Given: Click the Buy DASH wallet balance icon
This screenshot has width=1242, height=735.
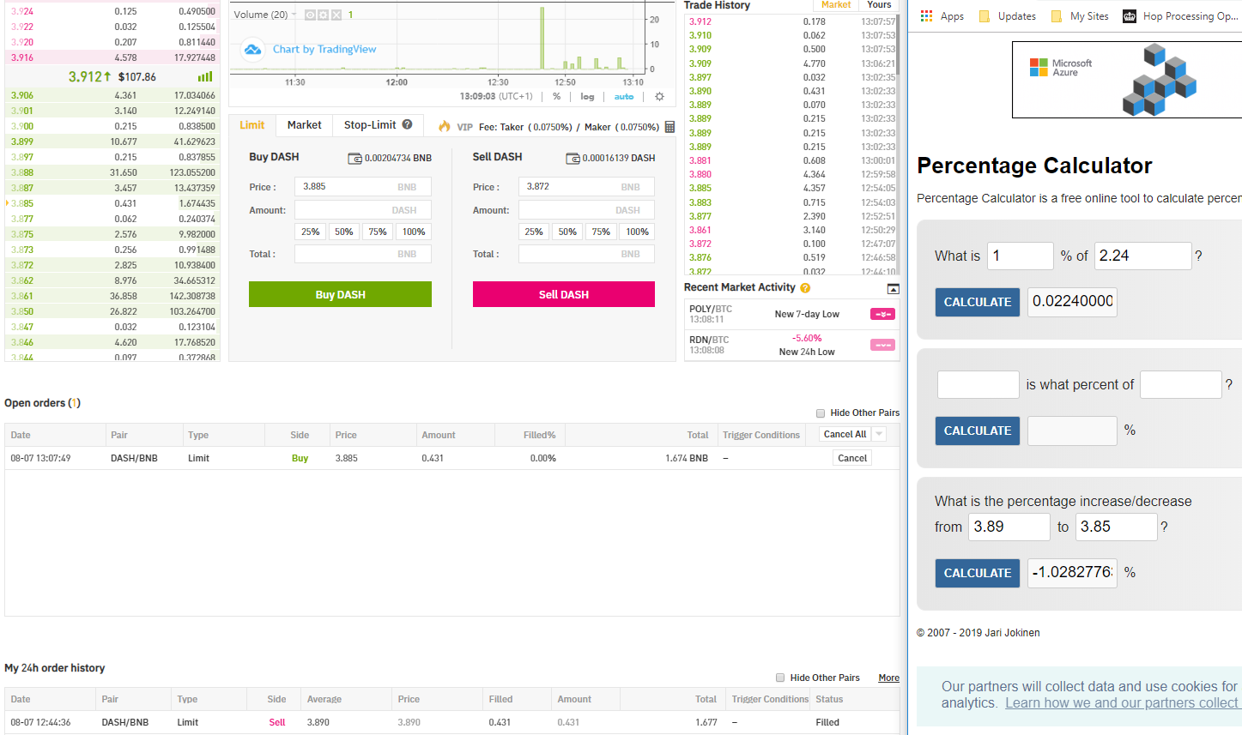Looking at the screenshot, I should click(x=354, y=159).
